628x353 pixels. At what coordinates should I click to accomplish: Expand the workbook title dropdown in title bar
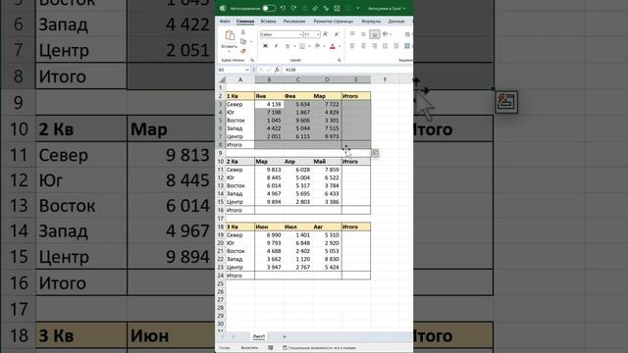pyautogui.click(x=404, y=8)
